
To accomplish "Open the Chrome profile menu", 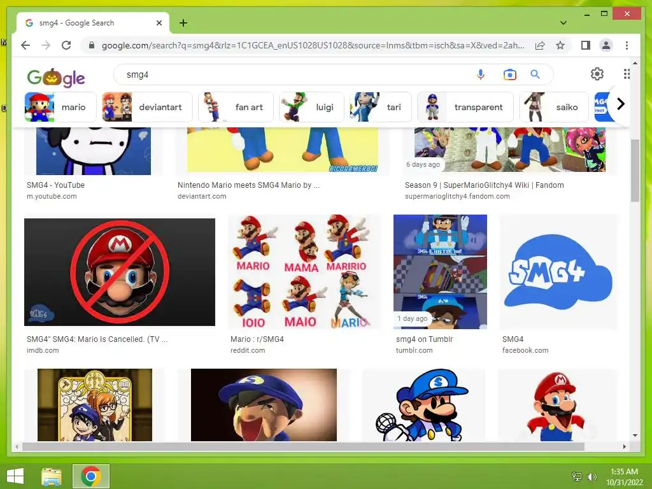I will point(606,45).
